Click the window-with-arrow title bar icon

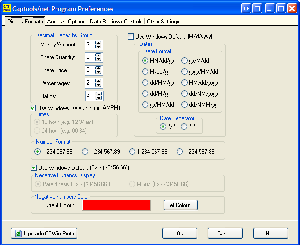pos(257,9)
